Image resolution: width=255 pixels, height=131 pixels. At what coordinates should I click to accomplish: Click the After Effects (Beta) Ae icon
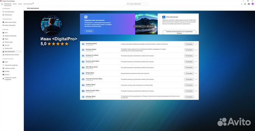[x=83, y=68]
